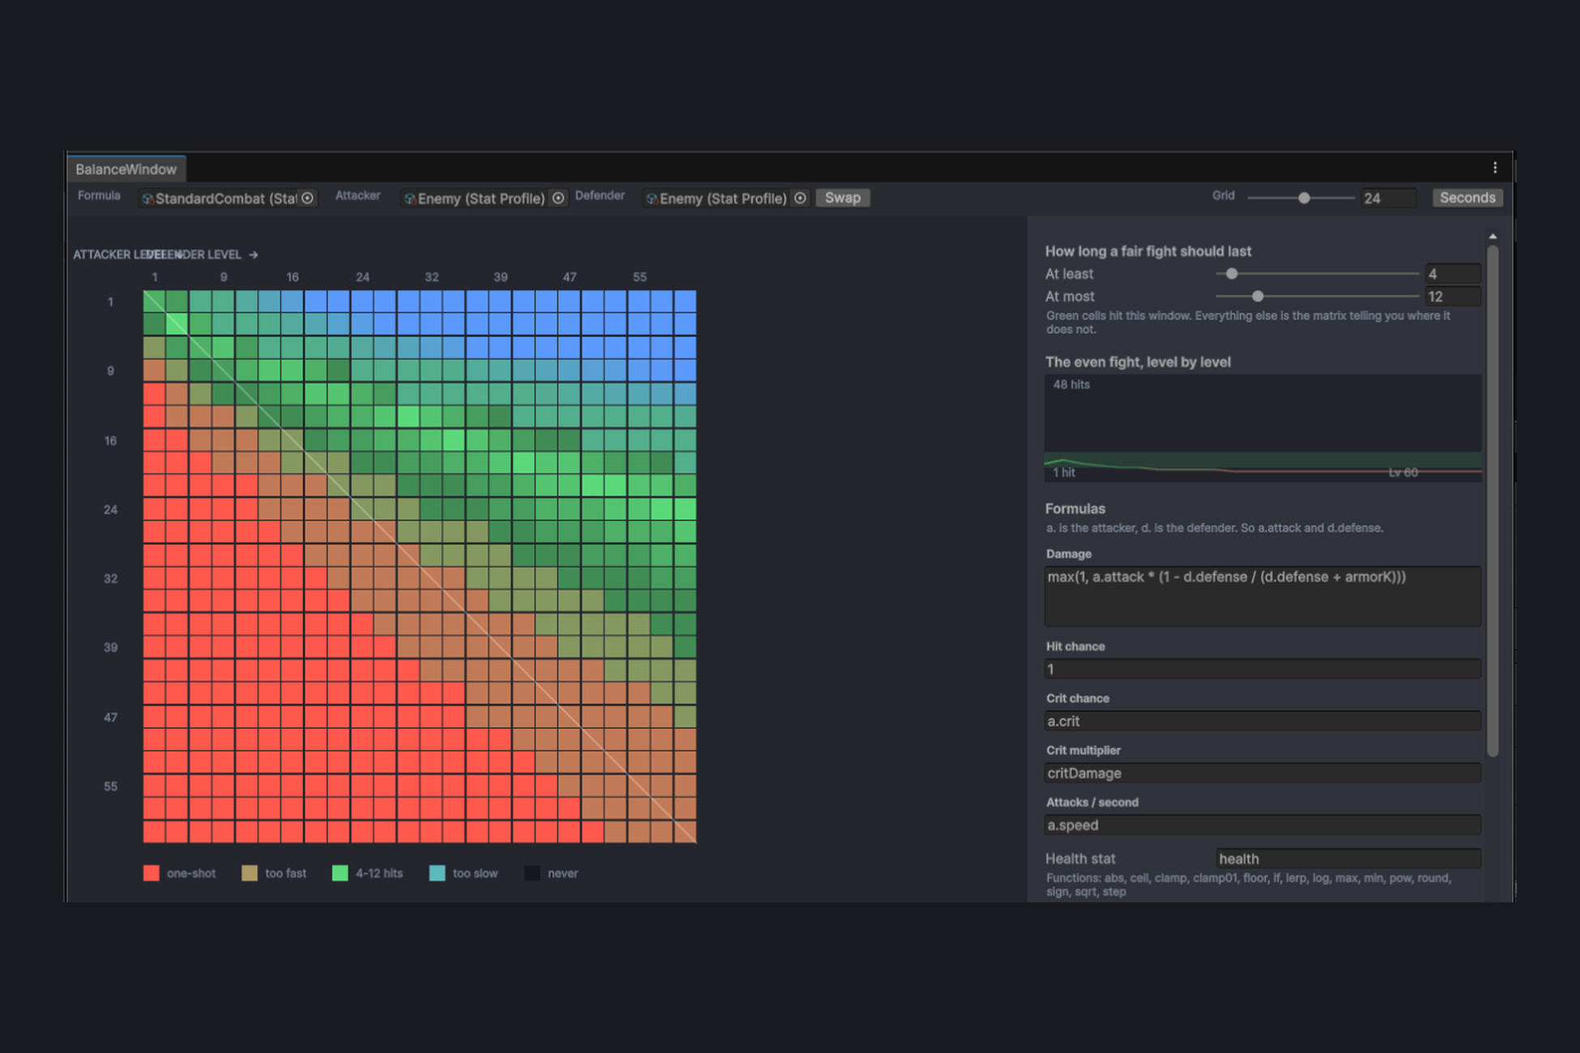Click the Swap button
The image size is (1580, 1053).
coord(843,198)
